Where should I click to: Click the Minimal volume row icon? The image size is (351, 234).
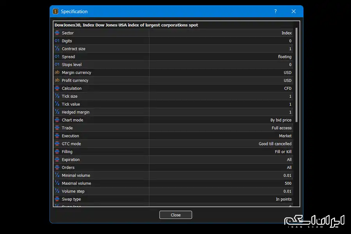point(57,175)
